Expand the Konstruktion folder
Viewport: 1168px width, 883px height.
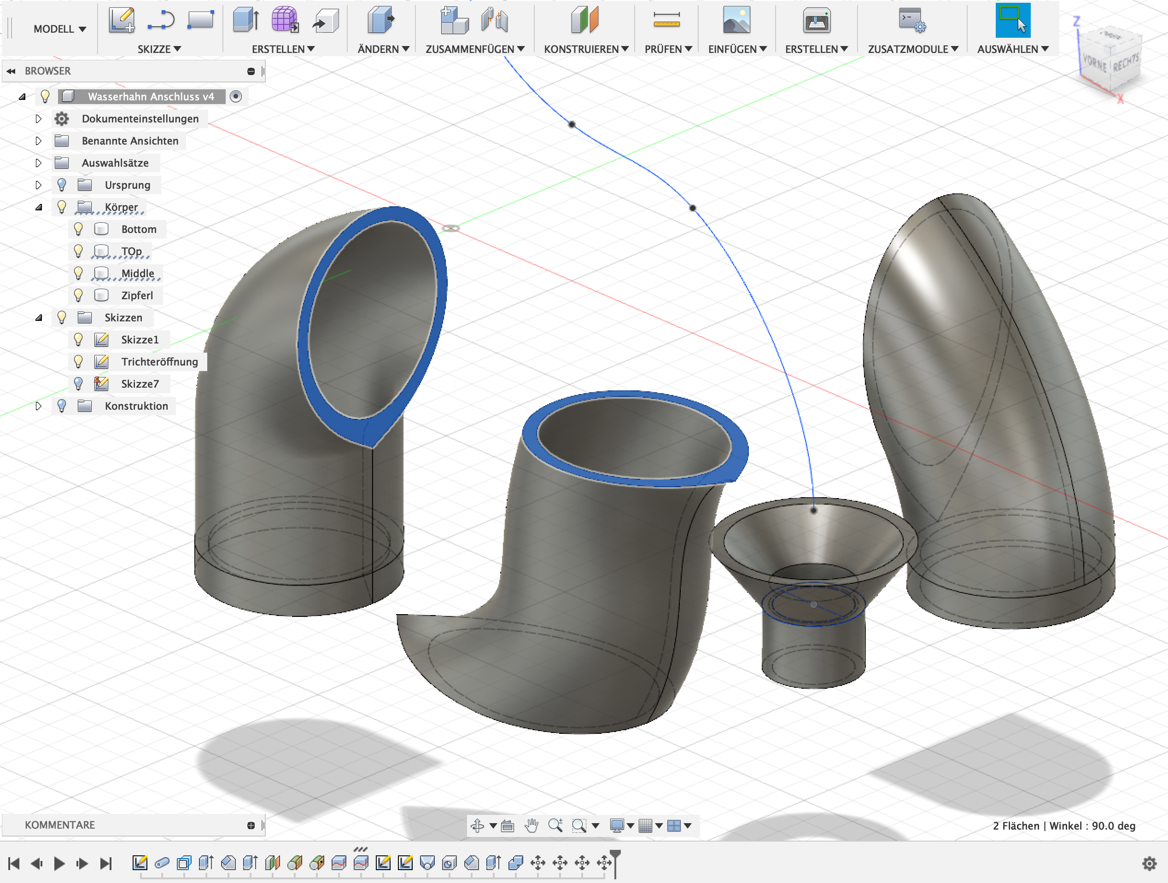coord(39,406)
